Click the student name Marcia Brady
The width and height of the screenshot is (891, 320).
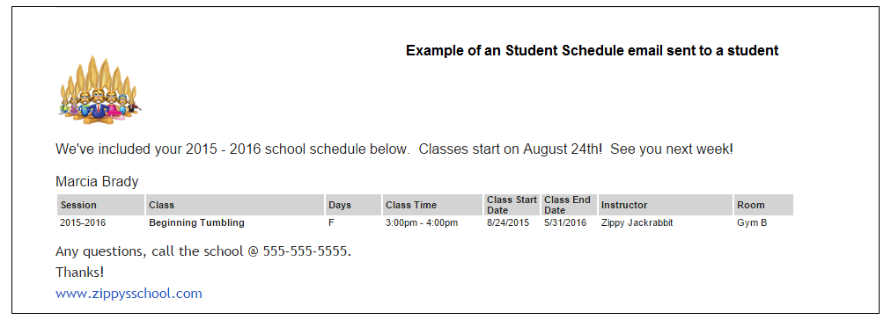(x=97, y=182)
